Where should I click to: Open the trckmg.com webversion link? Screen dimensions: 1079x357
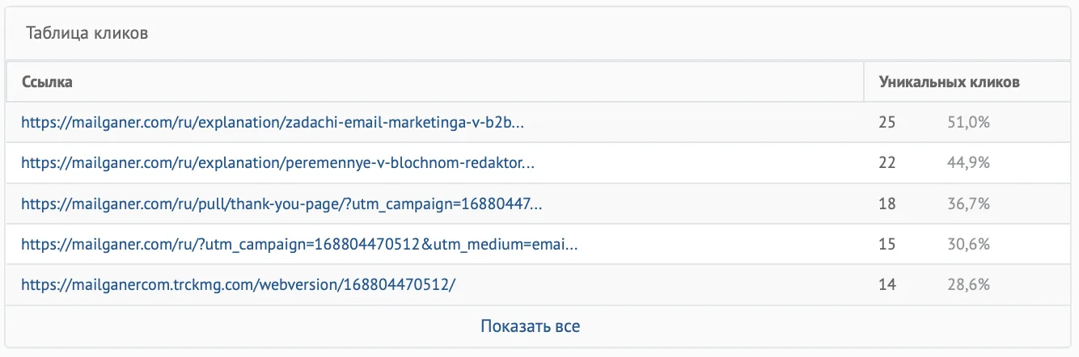click(x=244, y=284)
